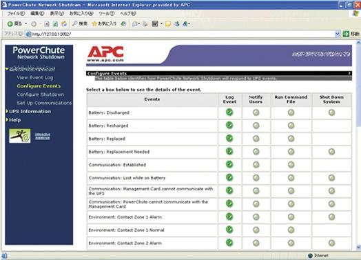Click the 'Battery: Recharged' event text

point(108,126)
